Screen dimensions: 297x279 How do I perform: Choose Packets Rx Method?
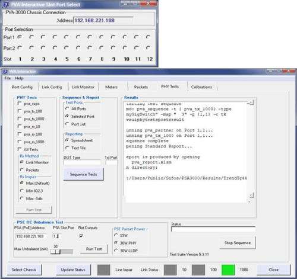point(22,170)
